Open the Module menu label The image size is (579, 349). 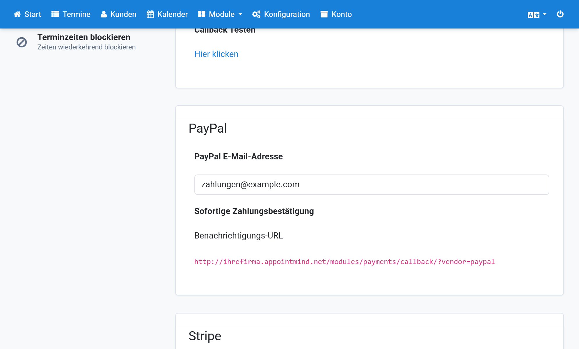(222, 14)
